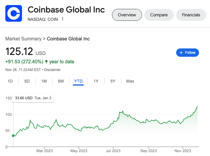
Task: Open the Financials tab
Action: (x=191, y=15)
